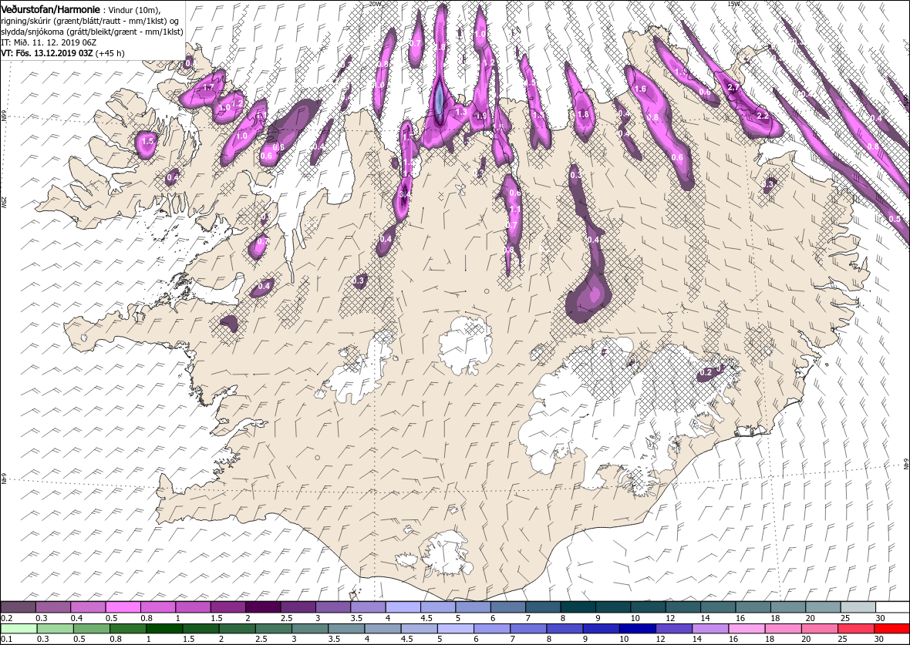This screenshot has width=910, height=645.
Task: Select the violet 12 swatch in lower rain legend
Action: coord(673,629)
